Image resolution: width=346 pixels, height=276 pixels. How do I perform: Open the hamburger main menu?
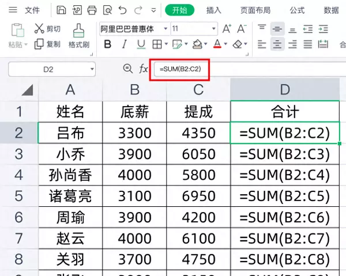(13, 10)
